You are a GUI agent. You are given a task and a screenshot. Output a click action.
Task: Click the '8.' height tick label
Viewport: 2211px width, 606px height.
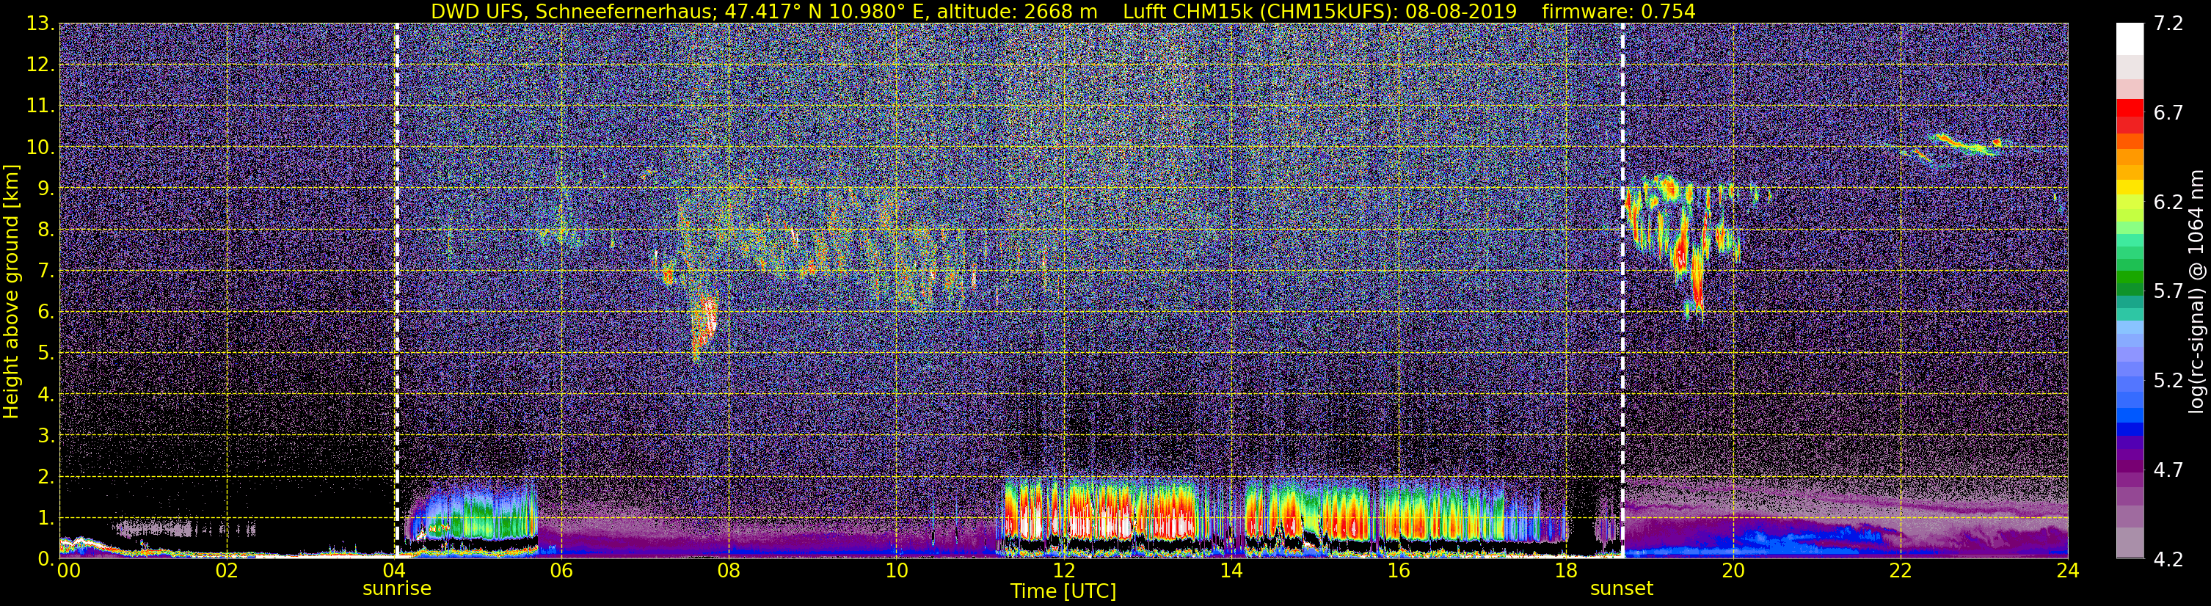coord(46,230)
